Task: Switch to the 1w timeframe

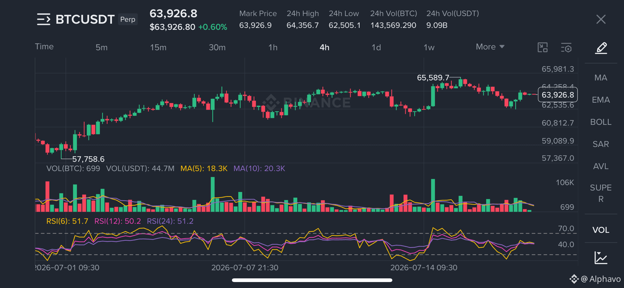Action: pos(429,47)
